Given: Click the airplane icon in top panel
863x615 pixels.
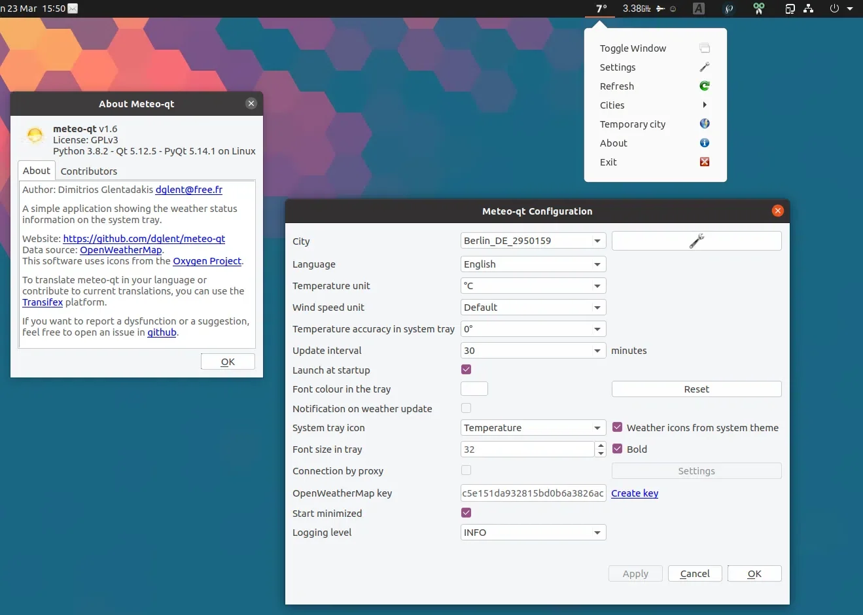Looking at the screenshot, I should [661, 9].
